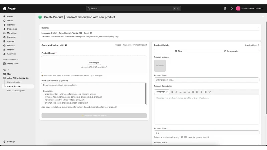Screen dimensions: 267x150
Task: Select Create Product in app menu
Action: coord(18,86)
